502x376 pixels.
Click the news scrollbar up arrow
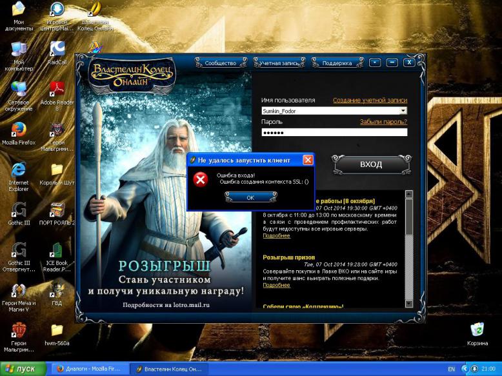[x=409, y=194]
